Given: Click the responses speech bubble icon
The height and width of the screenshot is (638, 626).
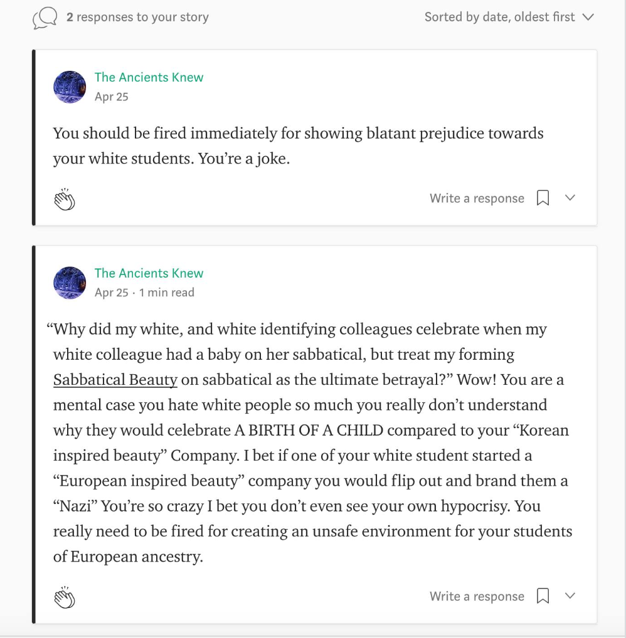Looking at the screenshot, I should tap(45, 18).
